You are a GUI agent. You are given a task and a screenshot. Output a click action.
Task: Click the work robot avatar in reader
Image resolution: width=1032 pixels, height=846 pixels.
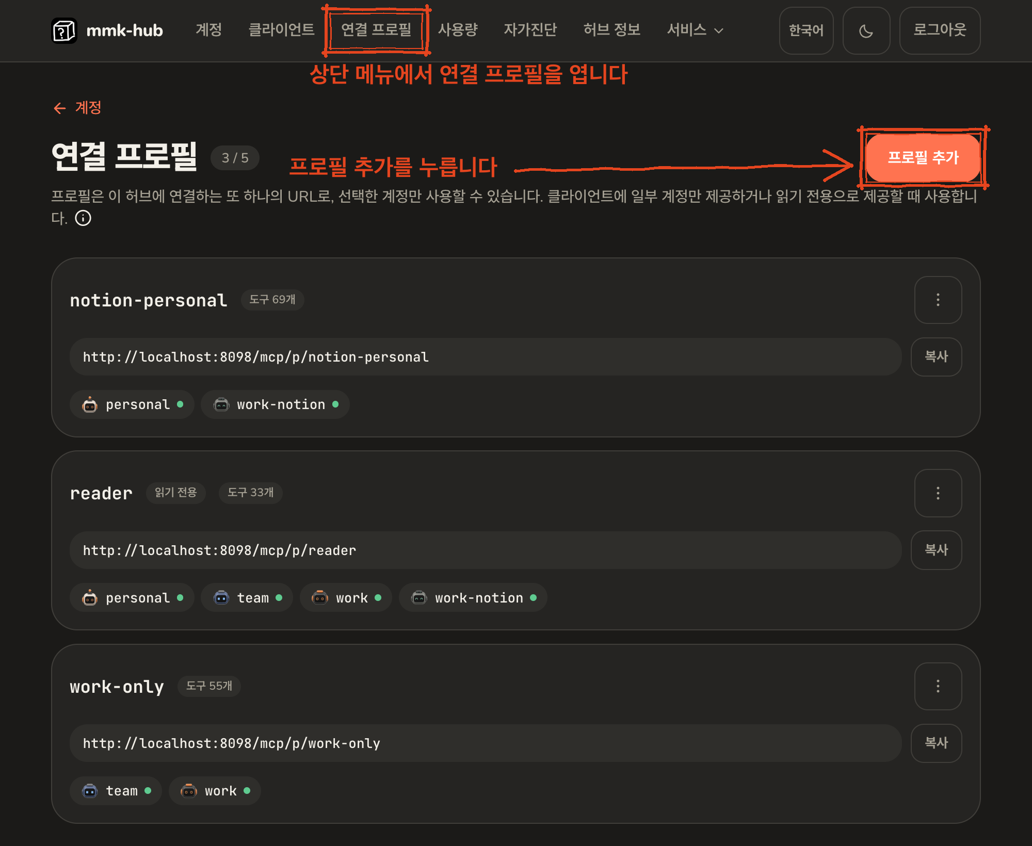point(320,598)
